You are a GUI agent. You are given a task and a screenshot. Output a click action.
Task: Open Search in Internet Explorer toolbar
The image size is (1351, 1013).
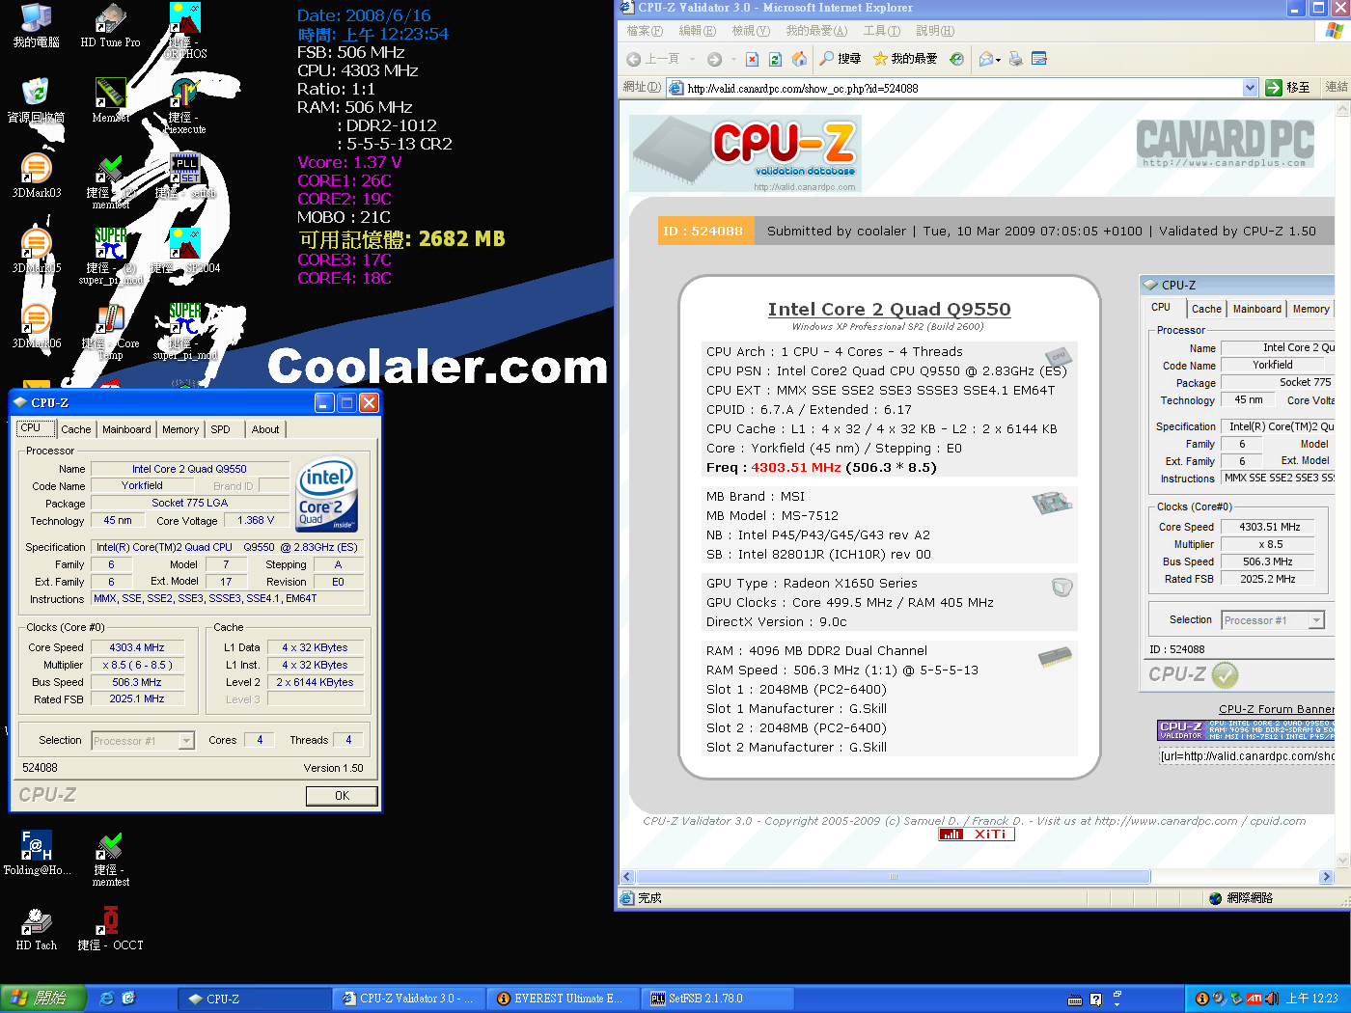pyautogui.click(x=840, y=59)
